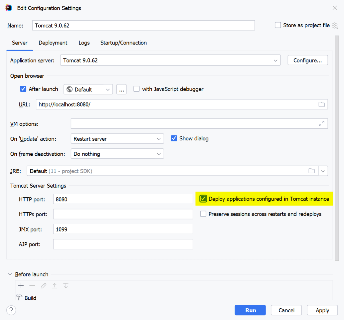Click the URL input field
The image size is (344, 320).
tap(182, 104)
